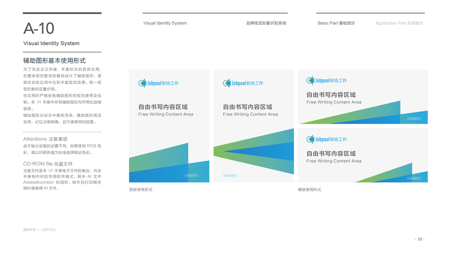Click the Jobpool logo in the lower horizontal card
This screenshot has width=451, height=253.
pyautogui.click(x=327, y=139)
